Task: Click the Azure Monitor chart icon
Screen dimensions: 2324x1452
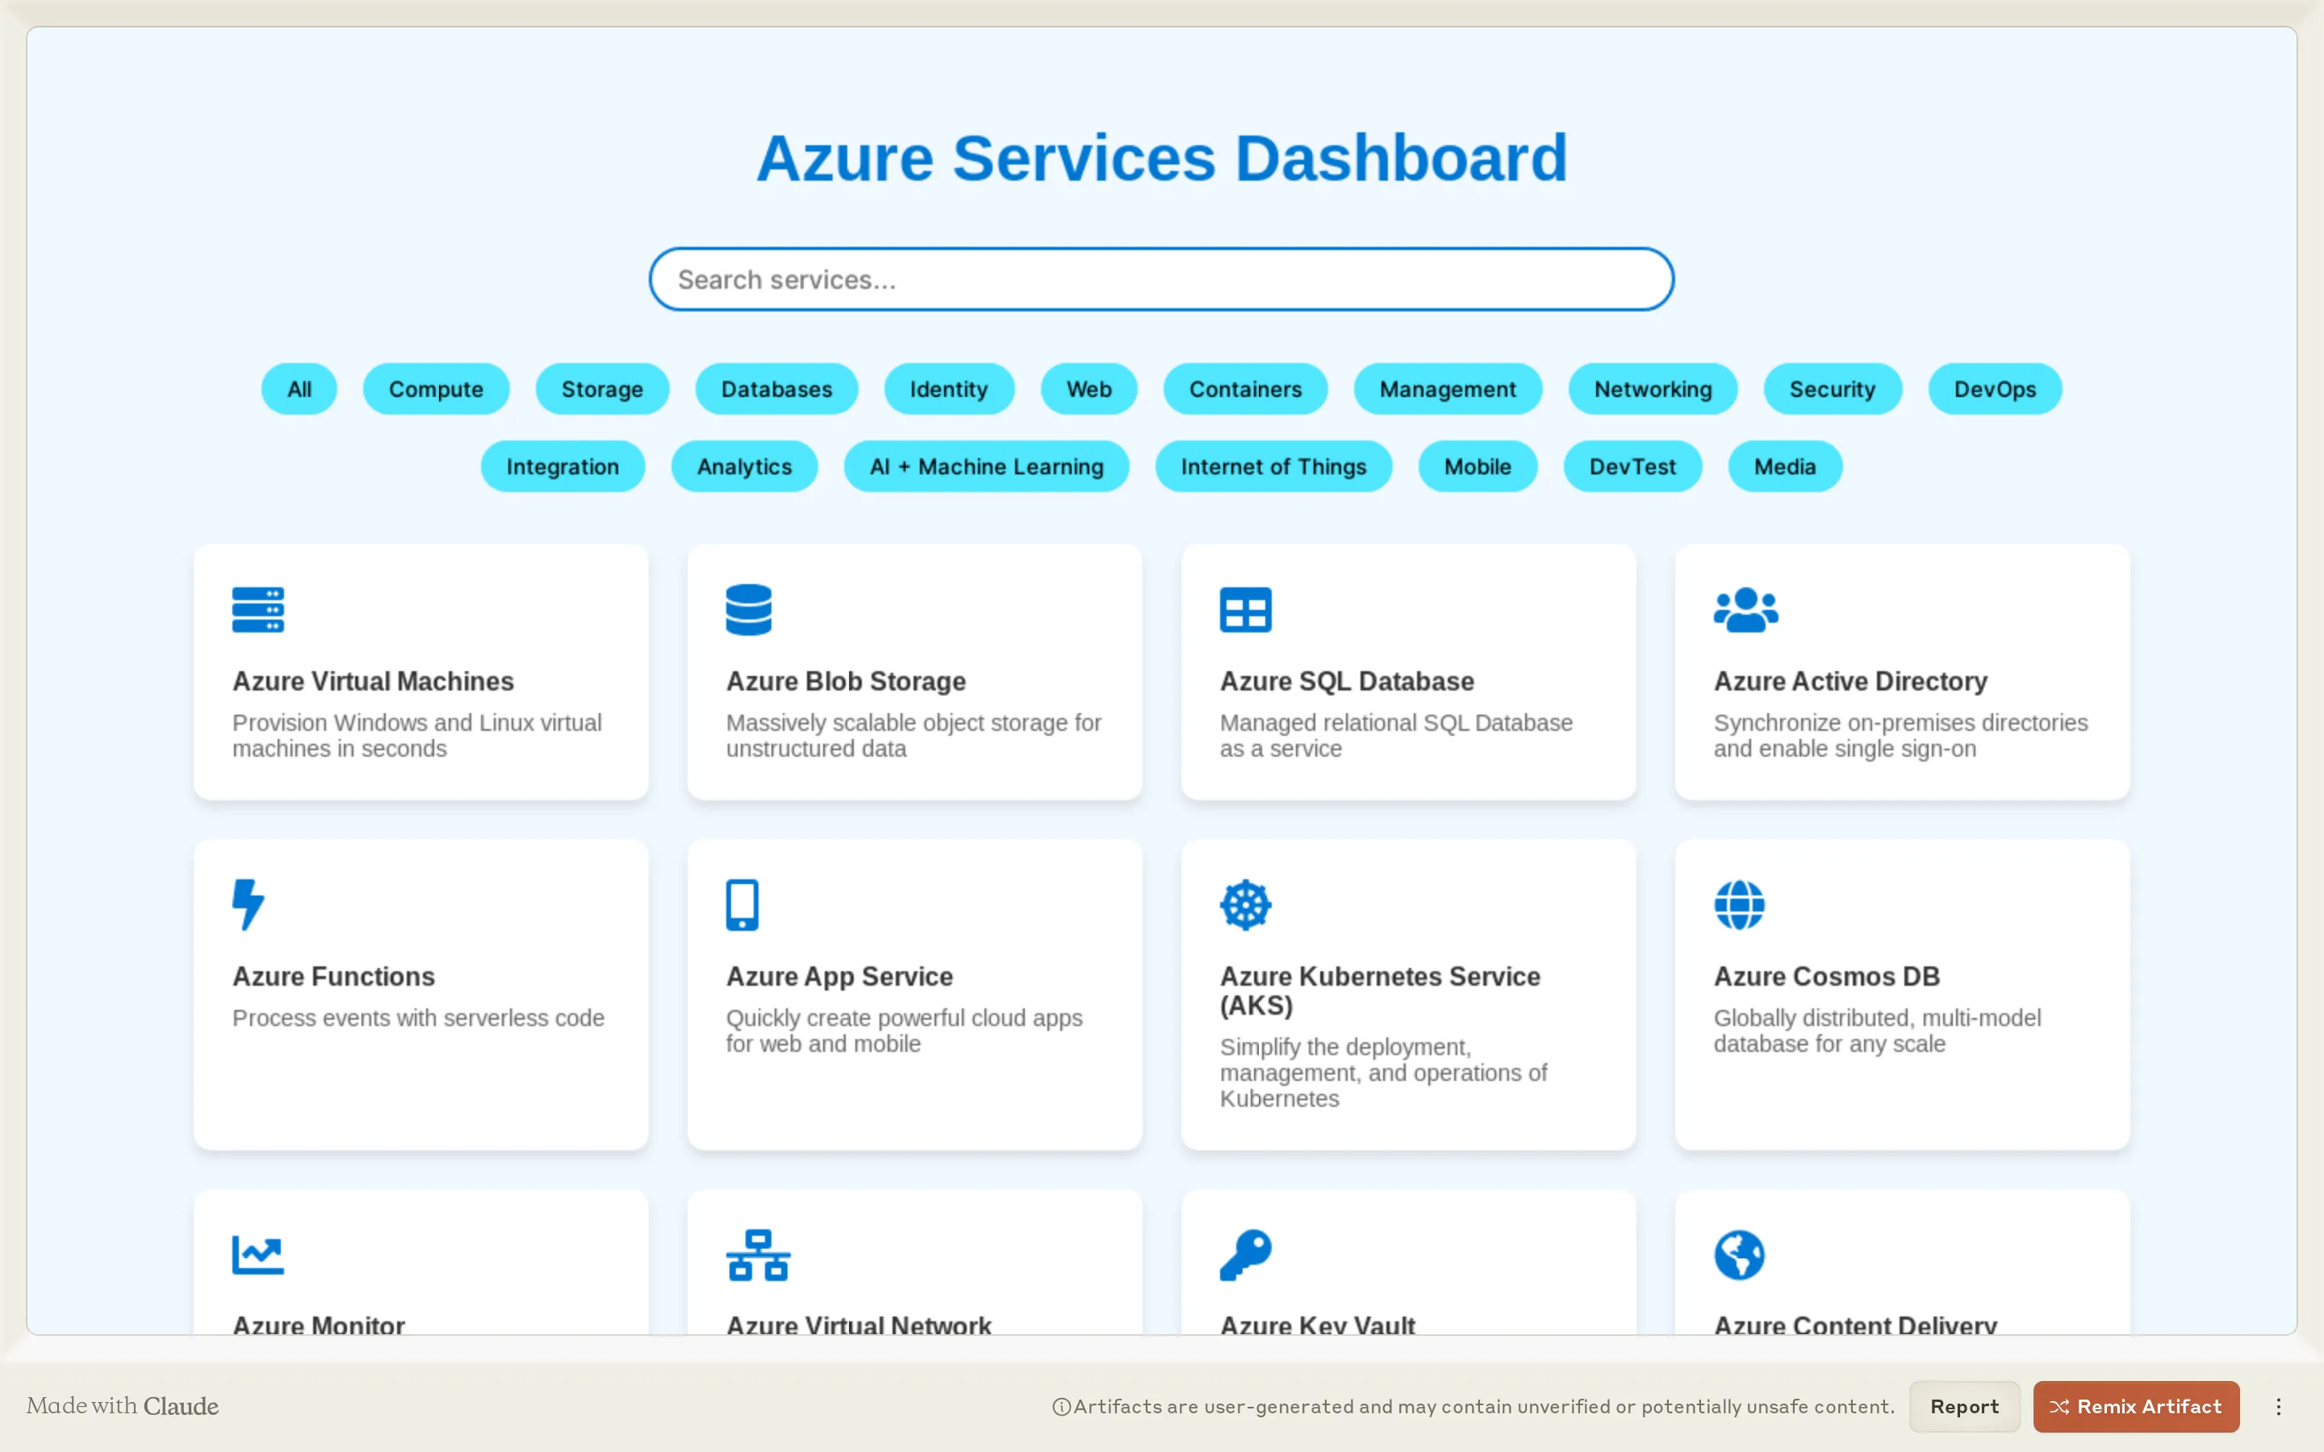Action: pos(257,1254)
